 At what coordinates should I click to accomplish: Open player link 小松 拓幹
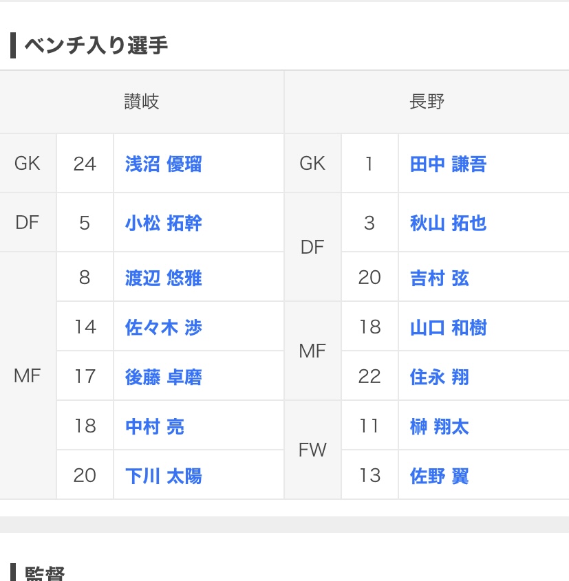click(x=164, y=223)
